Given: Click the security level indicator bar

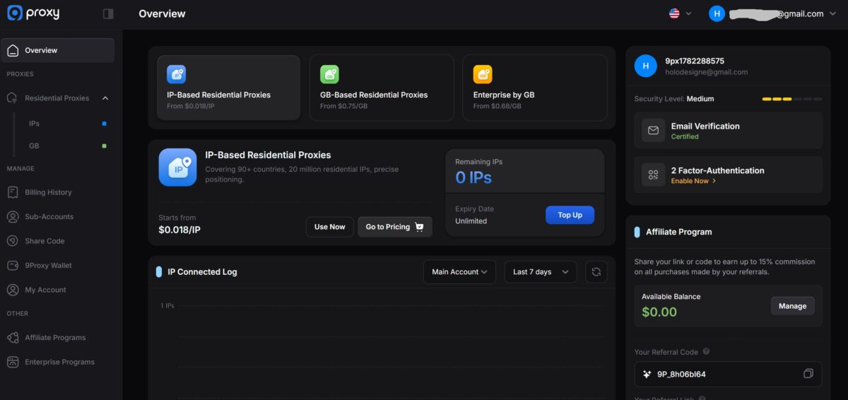Looking at the screenshot, I should tap(792, 99).
